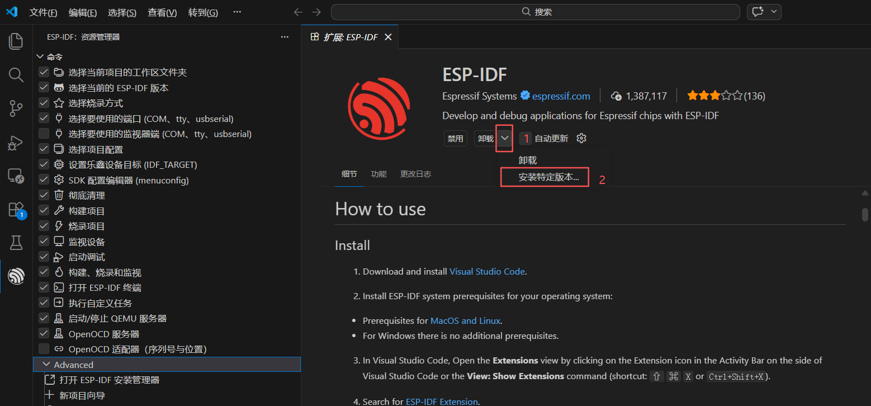Click the plus icon beside 新项目向导
871x406 pixels.
click(49, 395)
